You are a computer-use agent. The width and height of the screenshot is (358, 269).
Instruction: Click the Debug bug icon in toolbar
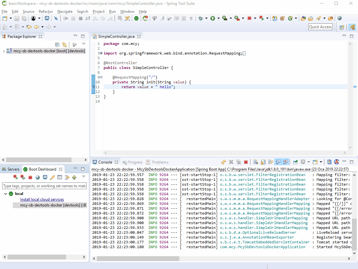200,19
